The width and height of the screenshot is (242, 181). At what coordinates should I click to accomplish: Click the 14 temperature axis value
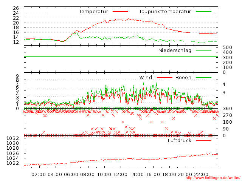point(16,37)
